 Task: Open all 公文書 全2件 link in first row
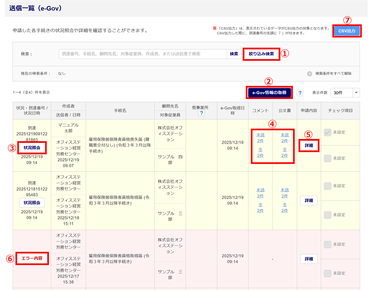(x=284, y=153)
